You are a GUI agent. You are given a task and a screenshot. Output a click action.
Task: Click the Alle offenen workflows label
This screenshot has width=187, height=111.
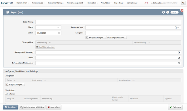click(x=10, y=94)
